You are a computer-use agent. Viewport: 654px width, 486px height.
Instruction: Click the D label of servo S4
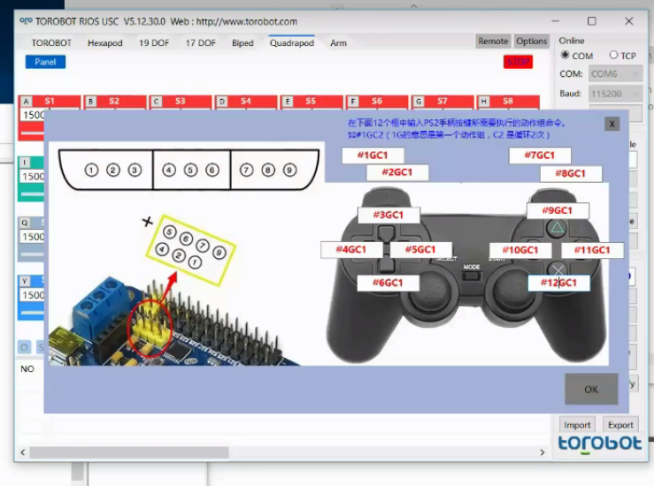(222, 102)
